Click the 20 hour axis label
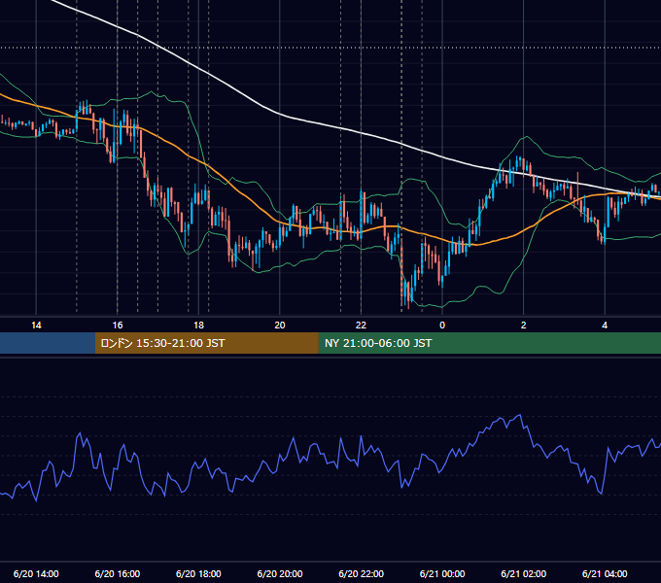 pyautogui.click(x=280, y=326)
